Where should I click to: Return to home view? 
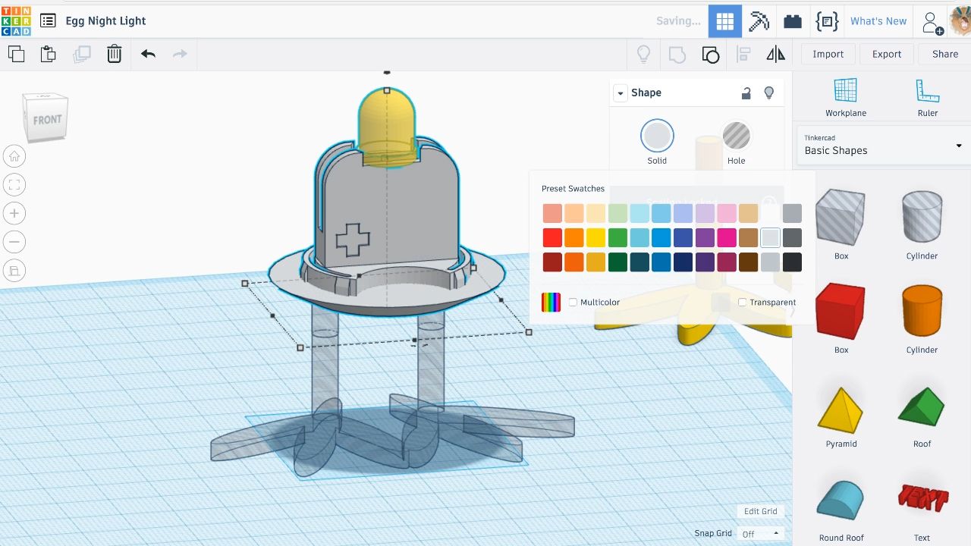(14, 156)
